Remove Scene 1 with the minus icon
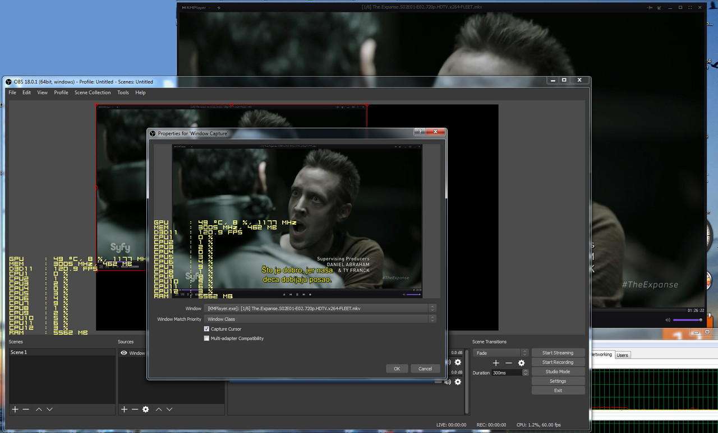Image resolution: width=718 pixels, height=433 pixels. coord(26,409)
